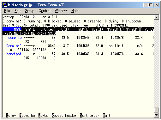Open the Control menu
This screenshot has height=120, width=161.
point(45,11)
